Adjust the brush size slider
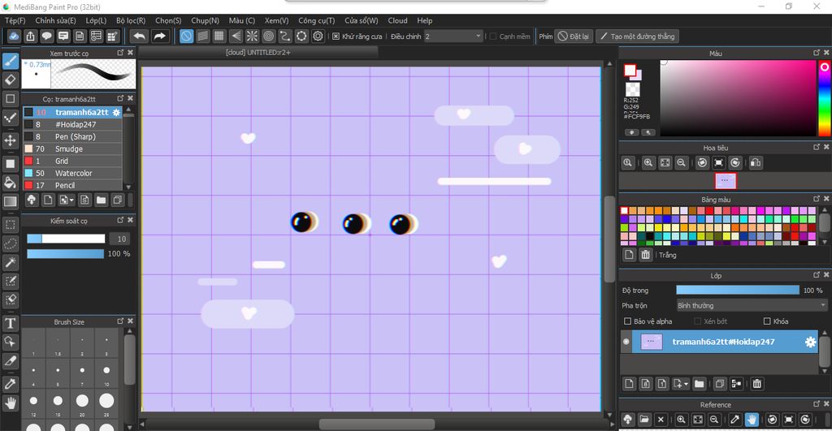Screen dimensions: 832x431 [x=66, y=239]
